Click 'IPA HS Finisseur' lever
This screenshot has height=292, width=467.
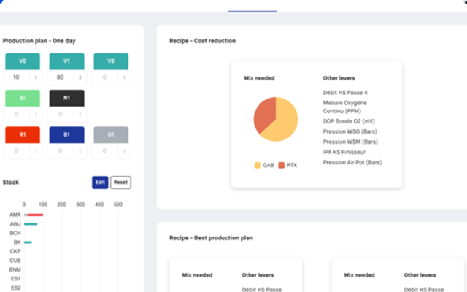(344, 153)
